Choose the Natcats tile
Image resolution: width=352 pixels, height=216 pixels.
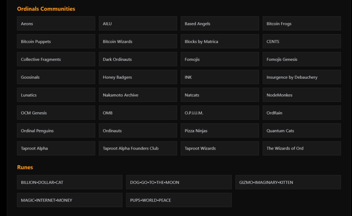coord(220,95)
